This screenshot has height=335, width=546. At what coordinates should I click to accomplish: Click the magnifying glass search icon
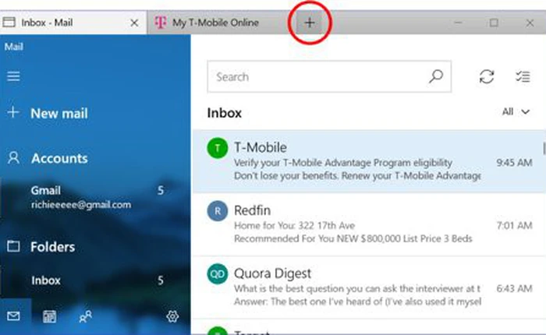(436, 76)
